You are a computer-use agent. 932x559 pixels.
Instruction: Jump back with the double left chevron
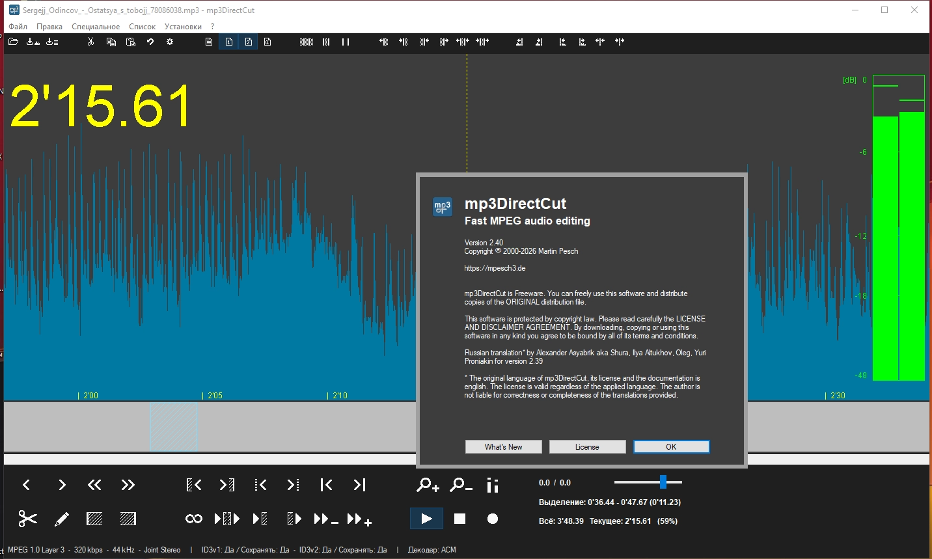click(x=94, y=485)
